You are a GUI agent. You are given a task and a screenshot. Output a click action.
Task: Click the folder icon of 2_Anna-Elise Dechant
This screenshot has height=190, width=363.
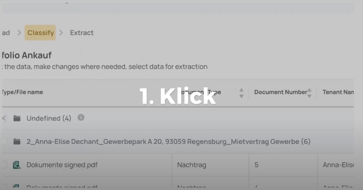pos(17,142)
